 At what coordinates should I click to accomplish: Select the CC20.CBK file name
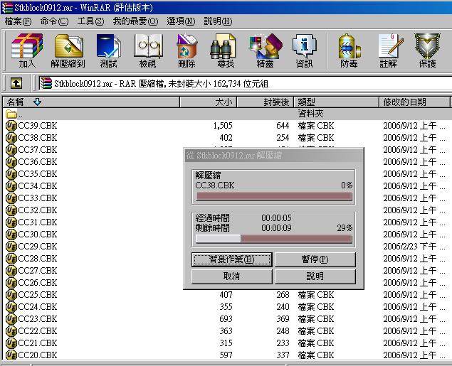38,355
